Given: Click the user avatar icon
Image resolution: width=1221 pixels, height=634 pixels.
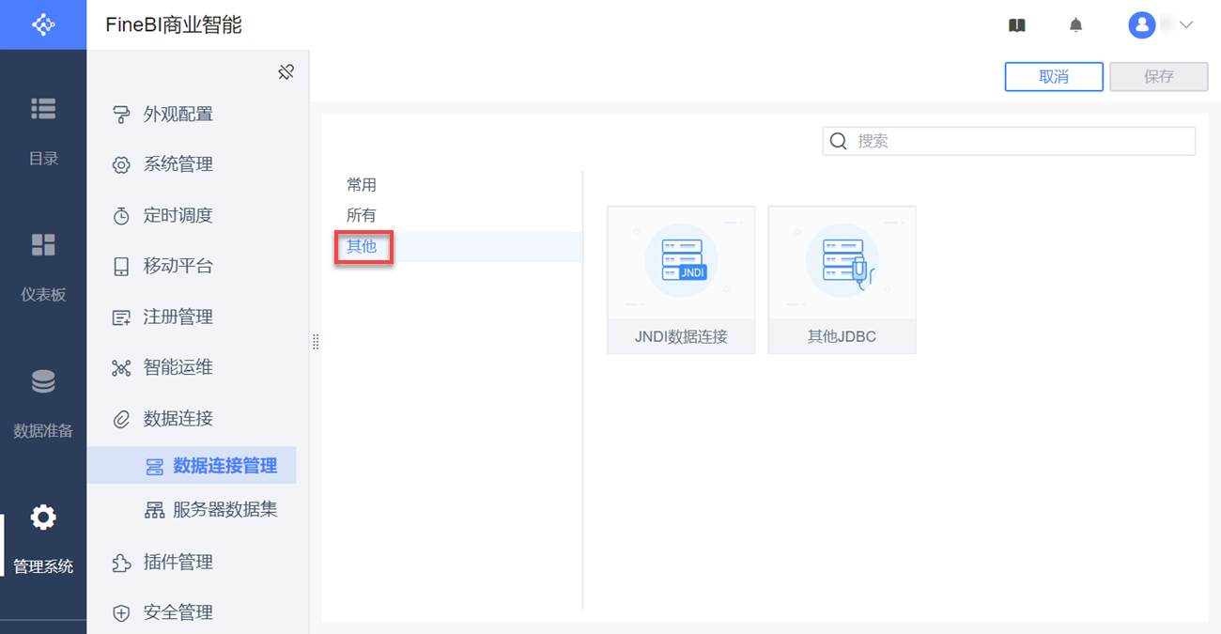Looking at the screenshot, I should pyautogui.click(x=1141, y=25).
